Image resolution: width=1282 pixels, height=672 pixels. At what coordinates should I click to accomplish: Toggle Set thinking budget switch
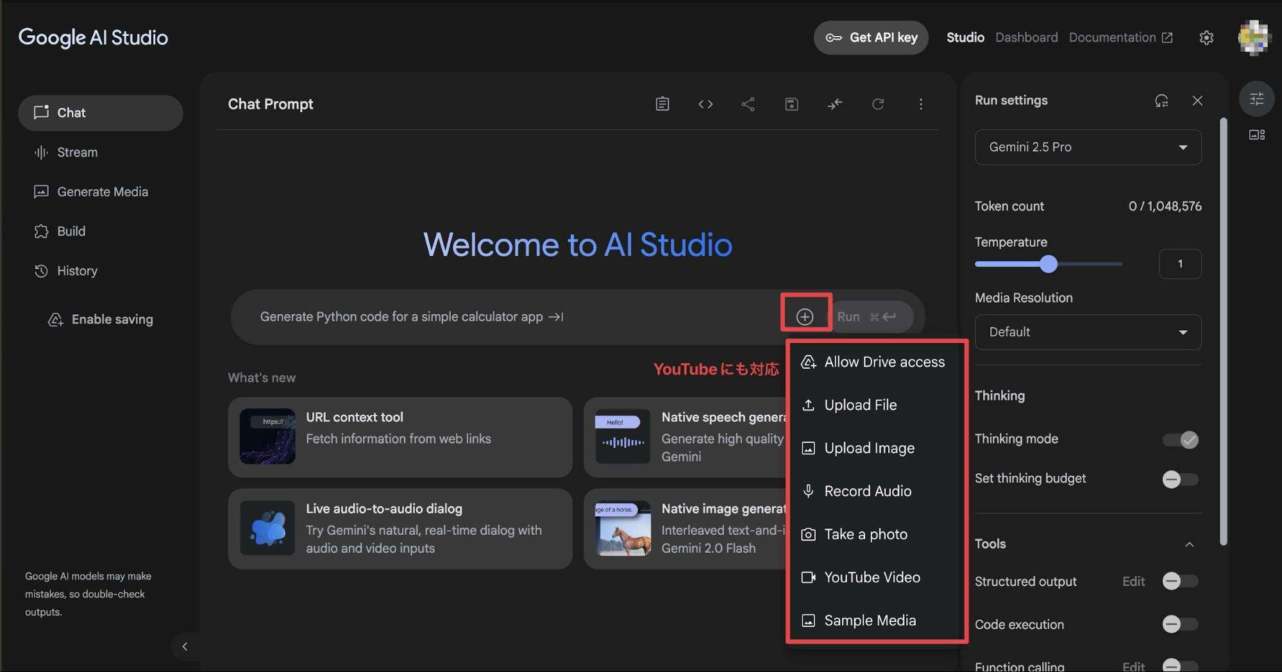pos(1181,479)
